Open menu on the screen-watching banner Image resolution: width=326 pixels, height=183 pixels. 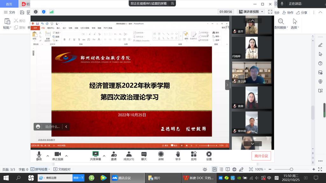coord(172,3)
